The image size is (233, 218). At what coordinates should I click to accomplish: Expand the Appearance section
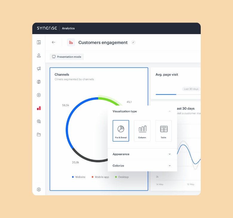pyautogui.click(x=170, y=154)
